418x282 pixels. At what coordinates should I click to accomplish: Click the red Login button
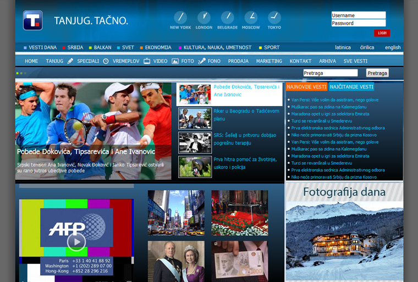point(382,33)
